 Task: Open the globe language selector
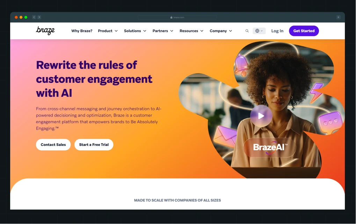(x=259, y=31)
